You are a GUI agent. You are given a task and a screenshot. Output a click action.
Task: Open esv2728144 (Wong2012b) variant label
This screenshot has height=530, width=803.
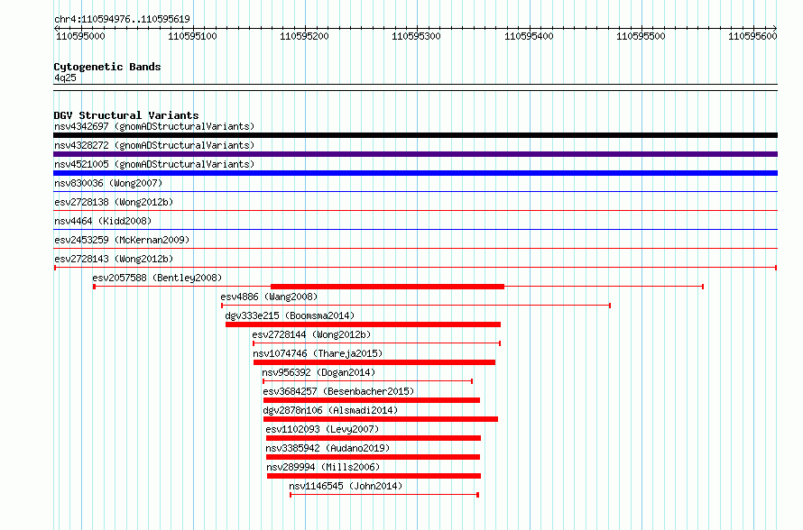(311, 334)
